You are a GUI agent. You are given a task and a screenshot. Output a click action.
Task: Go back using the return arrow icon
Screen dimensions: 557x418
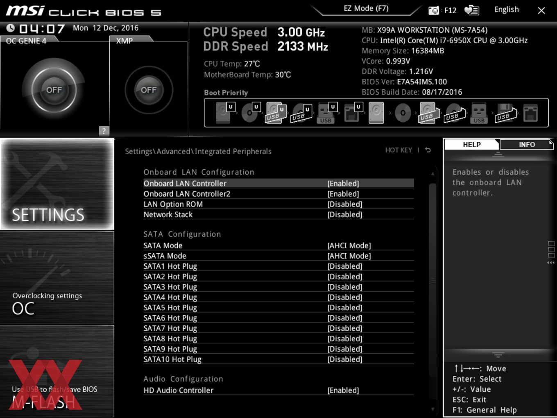(x=428, y=150)
